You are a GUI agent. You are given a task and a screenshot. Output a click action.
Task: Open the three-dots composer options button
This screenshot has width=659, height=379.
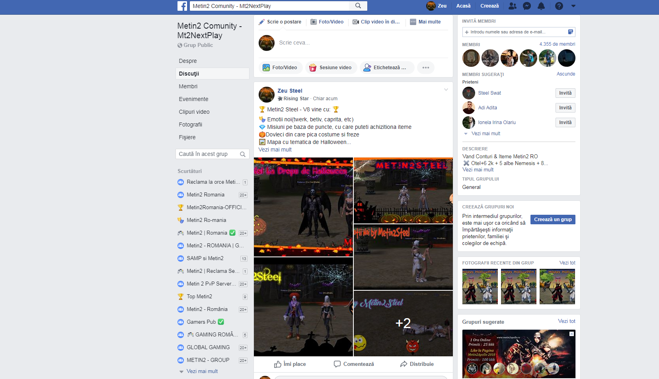tap(426, 68)
